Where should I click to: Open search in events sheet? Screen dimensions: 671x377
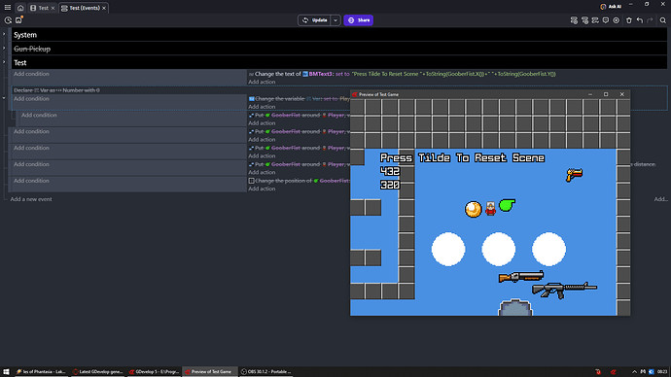pos(662,20)
